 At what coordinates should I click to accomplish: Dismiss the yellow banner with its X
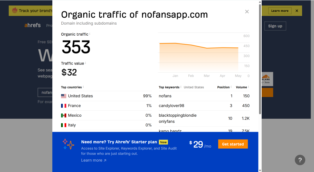(x=297, y=11)
